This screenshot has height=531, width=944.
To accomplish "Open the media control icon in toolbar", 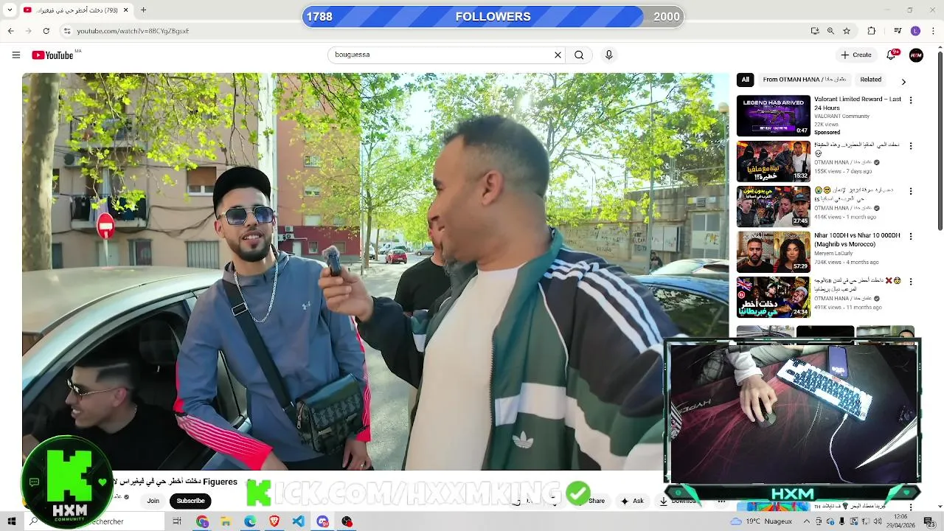I will point(898,31).
